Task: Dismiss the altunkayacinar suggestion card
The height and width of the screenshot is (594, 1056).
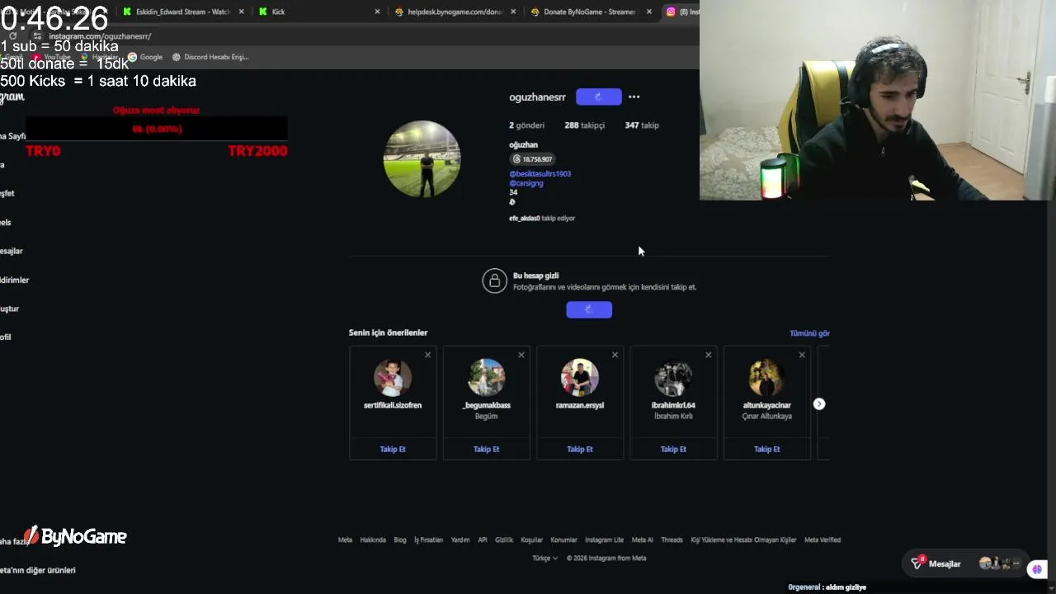Action: tap(802, 355)
